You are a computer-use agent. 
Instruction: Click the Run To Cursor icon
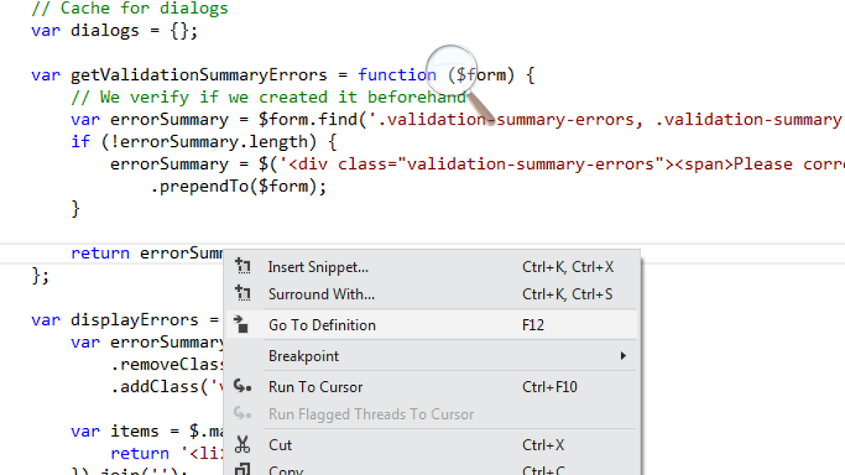coord(243,386)
